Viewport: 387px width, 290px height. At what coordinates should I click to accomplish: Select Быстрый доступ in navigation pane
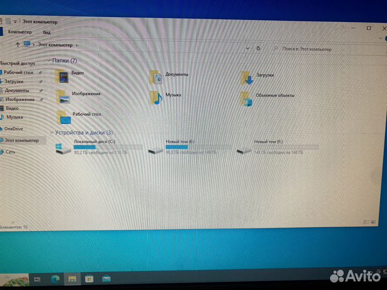click(18, 63)
